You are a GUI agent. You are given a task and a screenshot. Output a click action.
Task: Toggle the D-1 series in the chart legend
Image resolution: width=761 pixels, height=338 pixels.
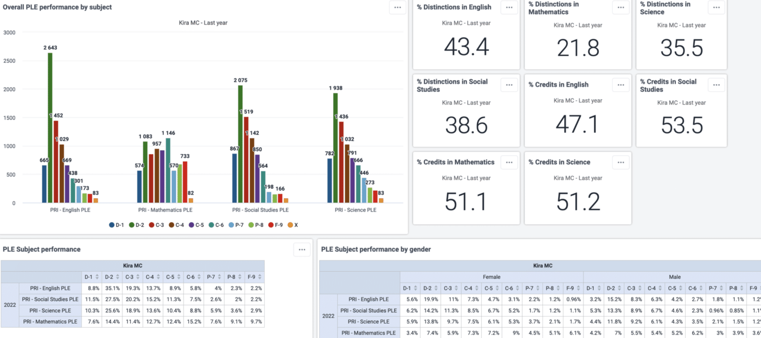[x=116, y=225]
